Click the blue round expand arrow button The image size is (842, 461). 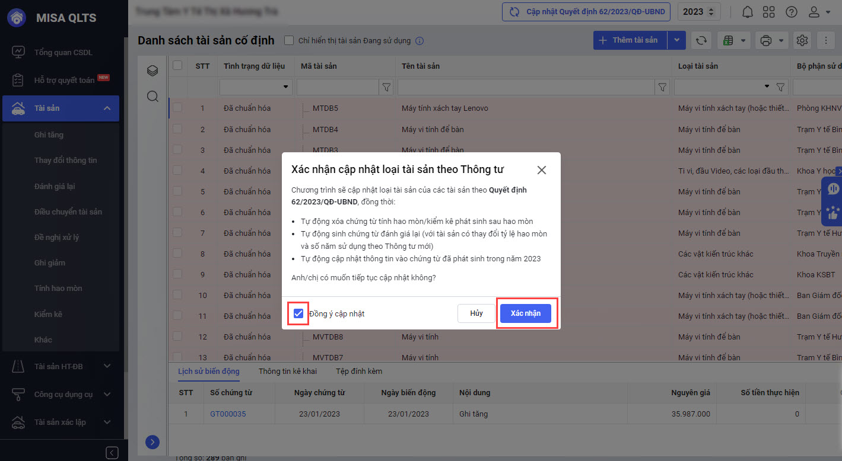(152, 441)
